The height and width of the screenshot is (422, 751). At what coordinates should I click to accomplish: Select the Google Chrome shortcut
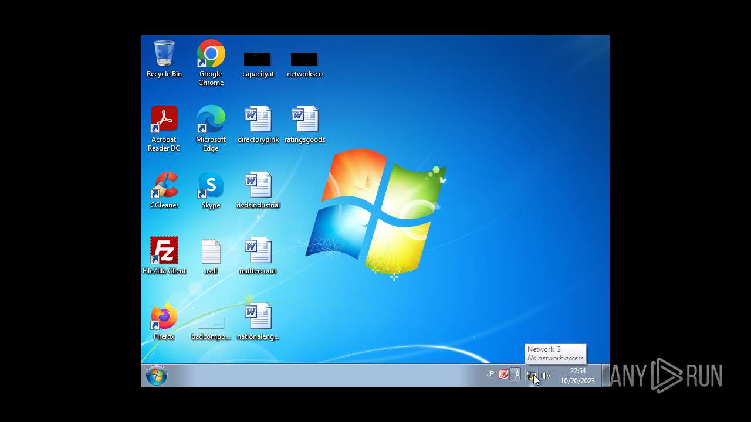click(211, 63)
